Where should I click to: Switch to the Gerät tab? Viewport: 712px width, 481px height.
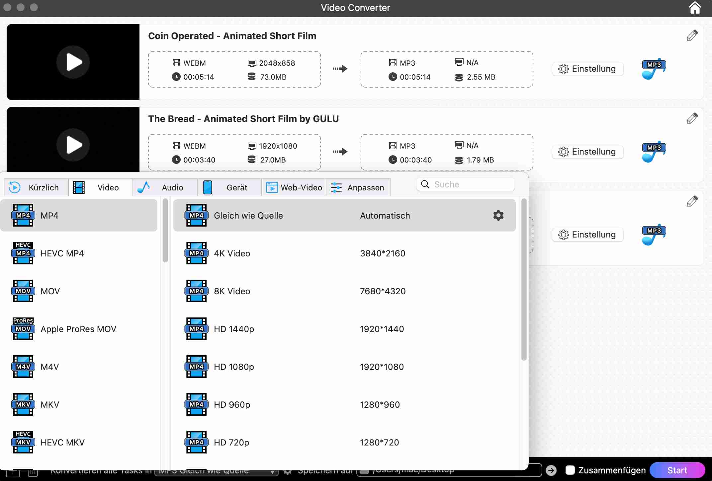[229, 188]
